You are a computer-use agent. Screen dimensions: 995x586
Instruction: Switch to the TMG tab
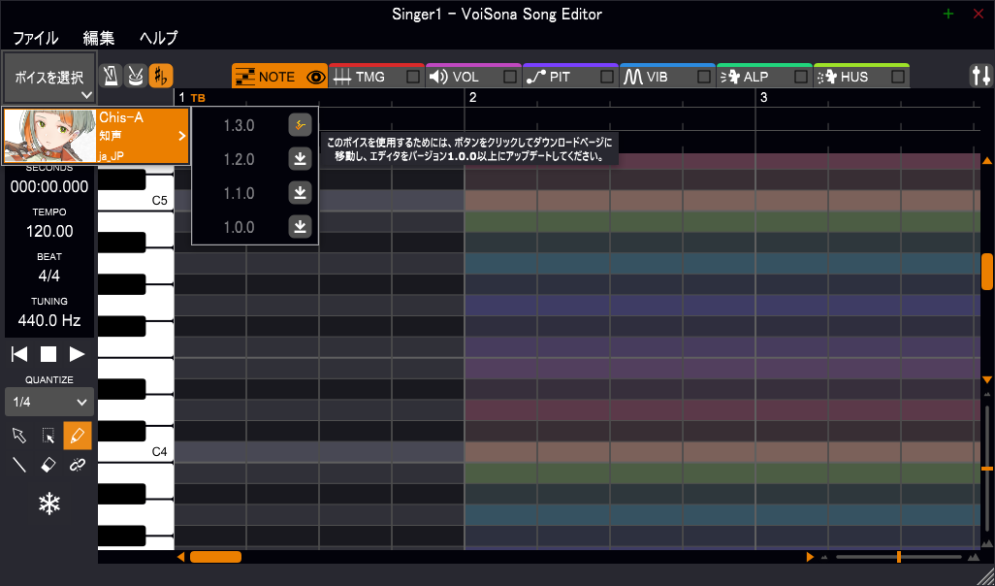pos(377,77)
